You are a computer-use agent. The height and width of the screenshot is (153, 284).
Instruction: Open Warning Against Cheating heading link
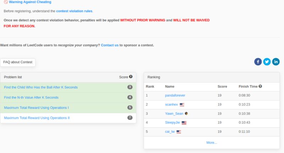pos(30,2)
